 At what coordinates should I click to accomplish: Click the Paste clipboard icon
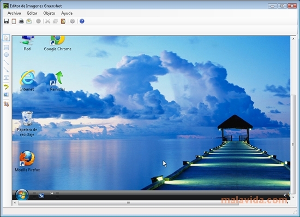(x=63, y=21)
